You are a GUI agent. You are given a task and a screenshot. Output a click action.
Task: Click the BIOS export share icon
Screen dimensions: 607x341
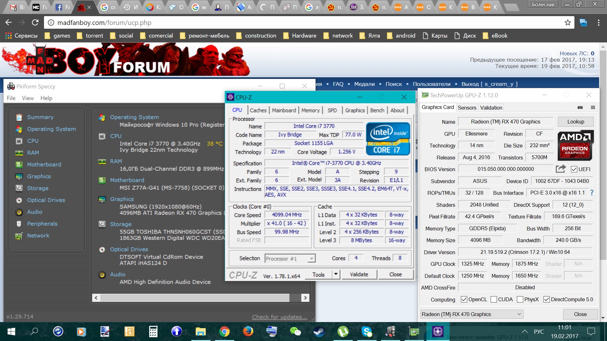[x=560, y=169]
